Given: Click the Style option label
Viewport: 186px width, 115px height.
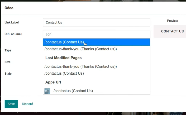Looking at the screenshot, I should 8,74.
